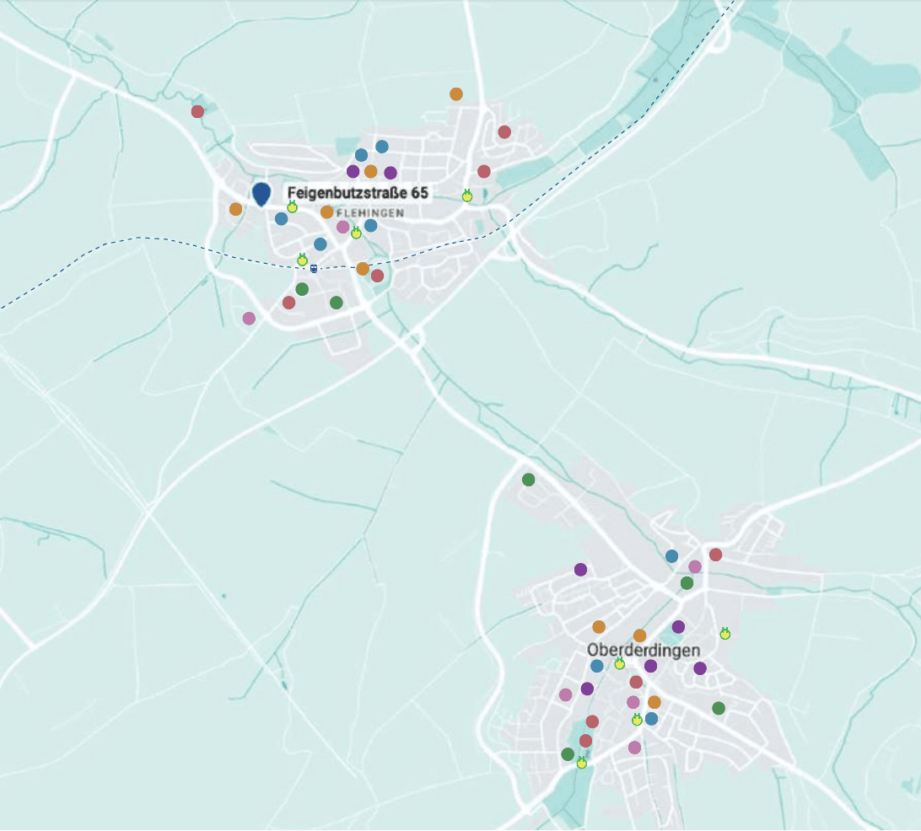Image resolution: width=921 pixels, height=831 pixels.
Task: Click the southernmost charging station in Oberderdingen
Action: 581,764
